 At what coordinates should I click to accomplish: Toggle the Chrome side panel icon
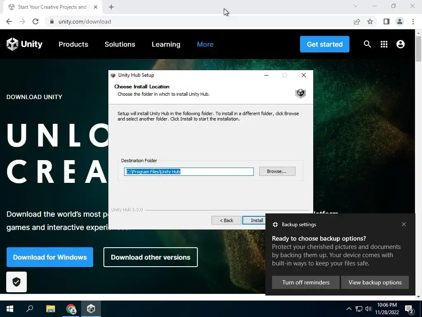(x=387, y=21)
